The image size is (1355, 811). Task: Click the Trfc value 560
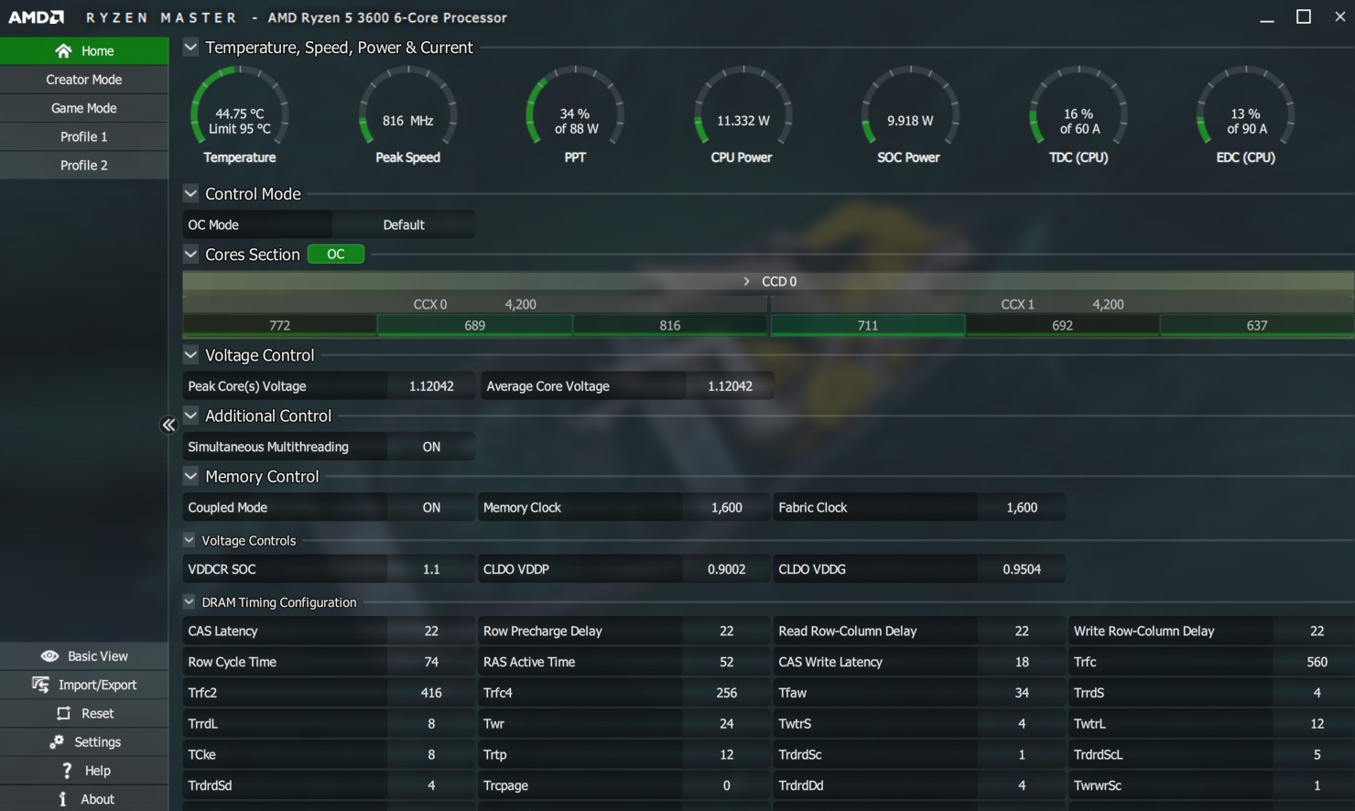pos(1317,662)
